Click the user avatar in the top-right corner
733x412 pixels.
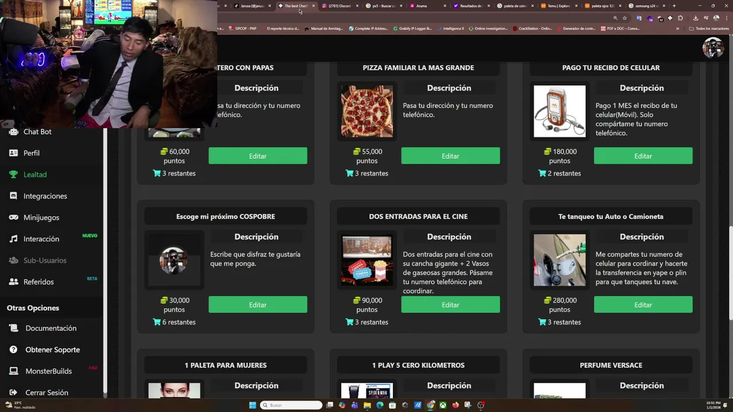713,48
